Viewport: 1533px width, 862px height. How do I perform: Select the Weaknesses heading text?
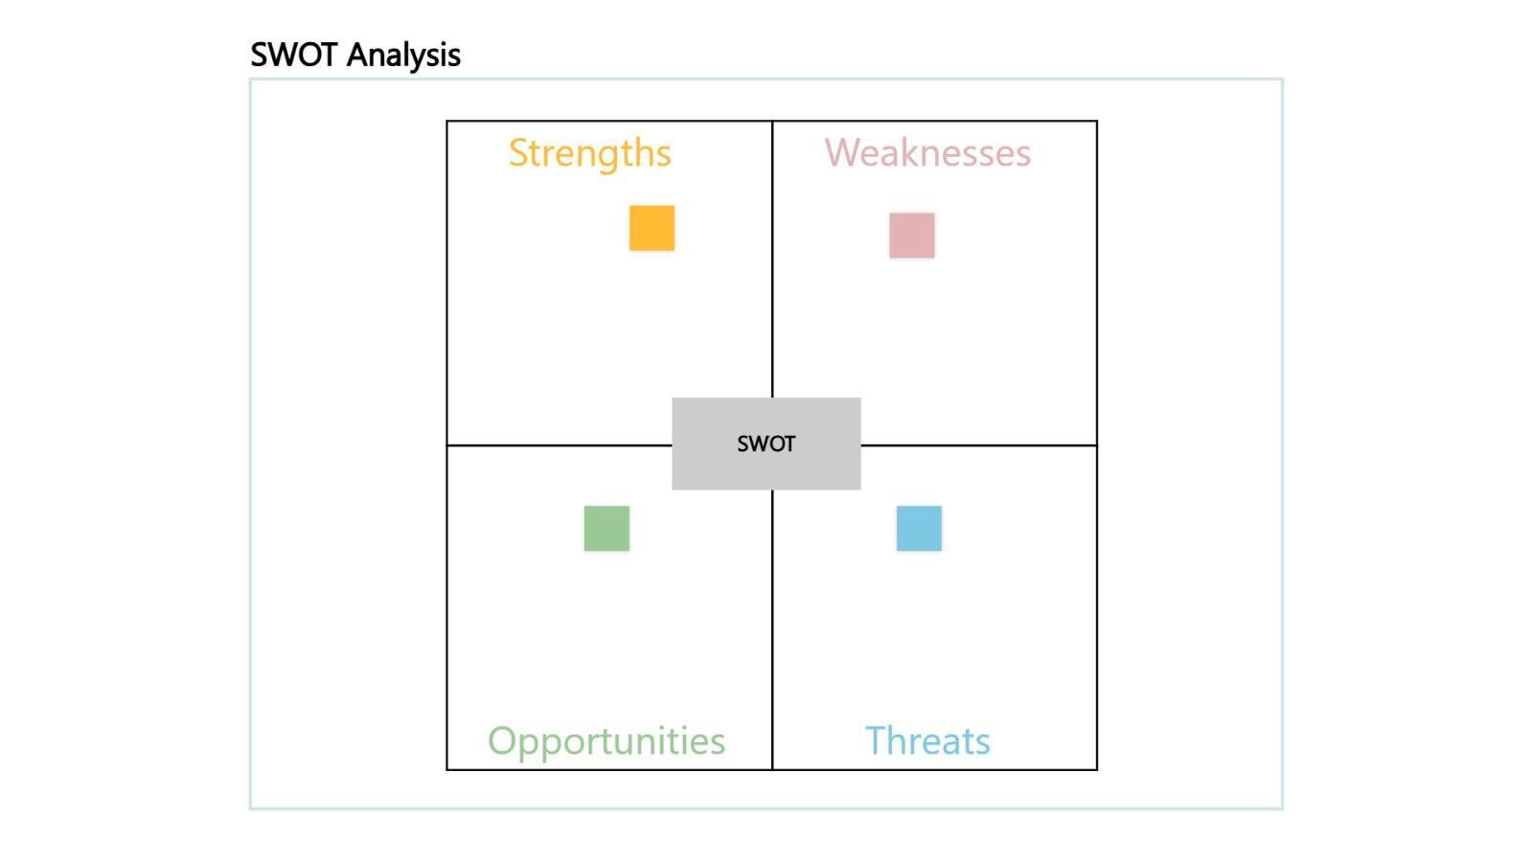pyautogui.click(x=927, y=153)
